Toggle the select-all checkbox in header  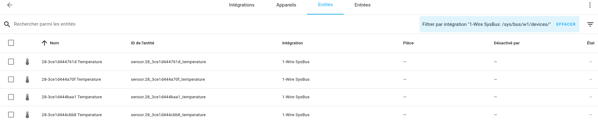[11, 43]
